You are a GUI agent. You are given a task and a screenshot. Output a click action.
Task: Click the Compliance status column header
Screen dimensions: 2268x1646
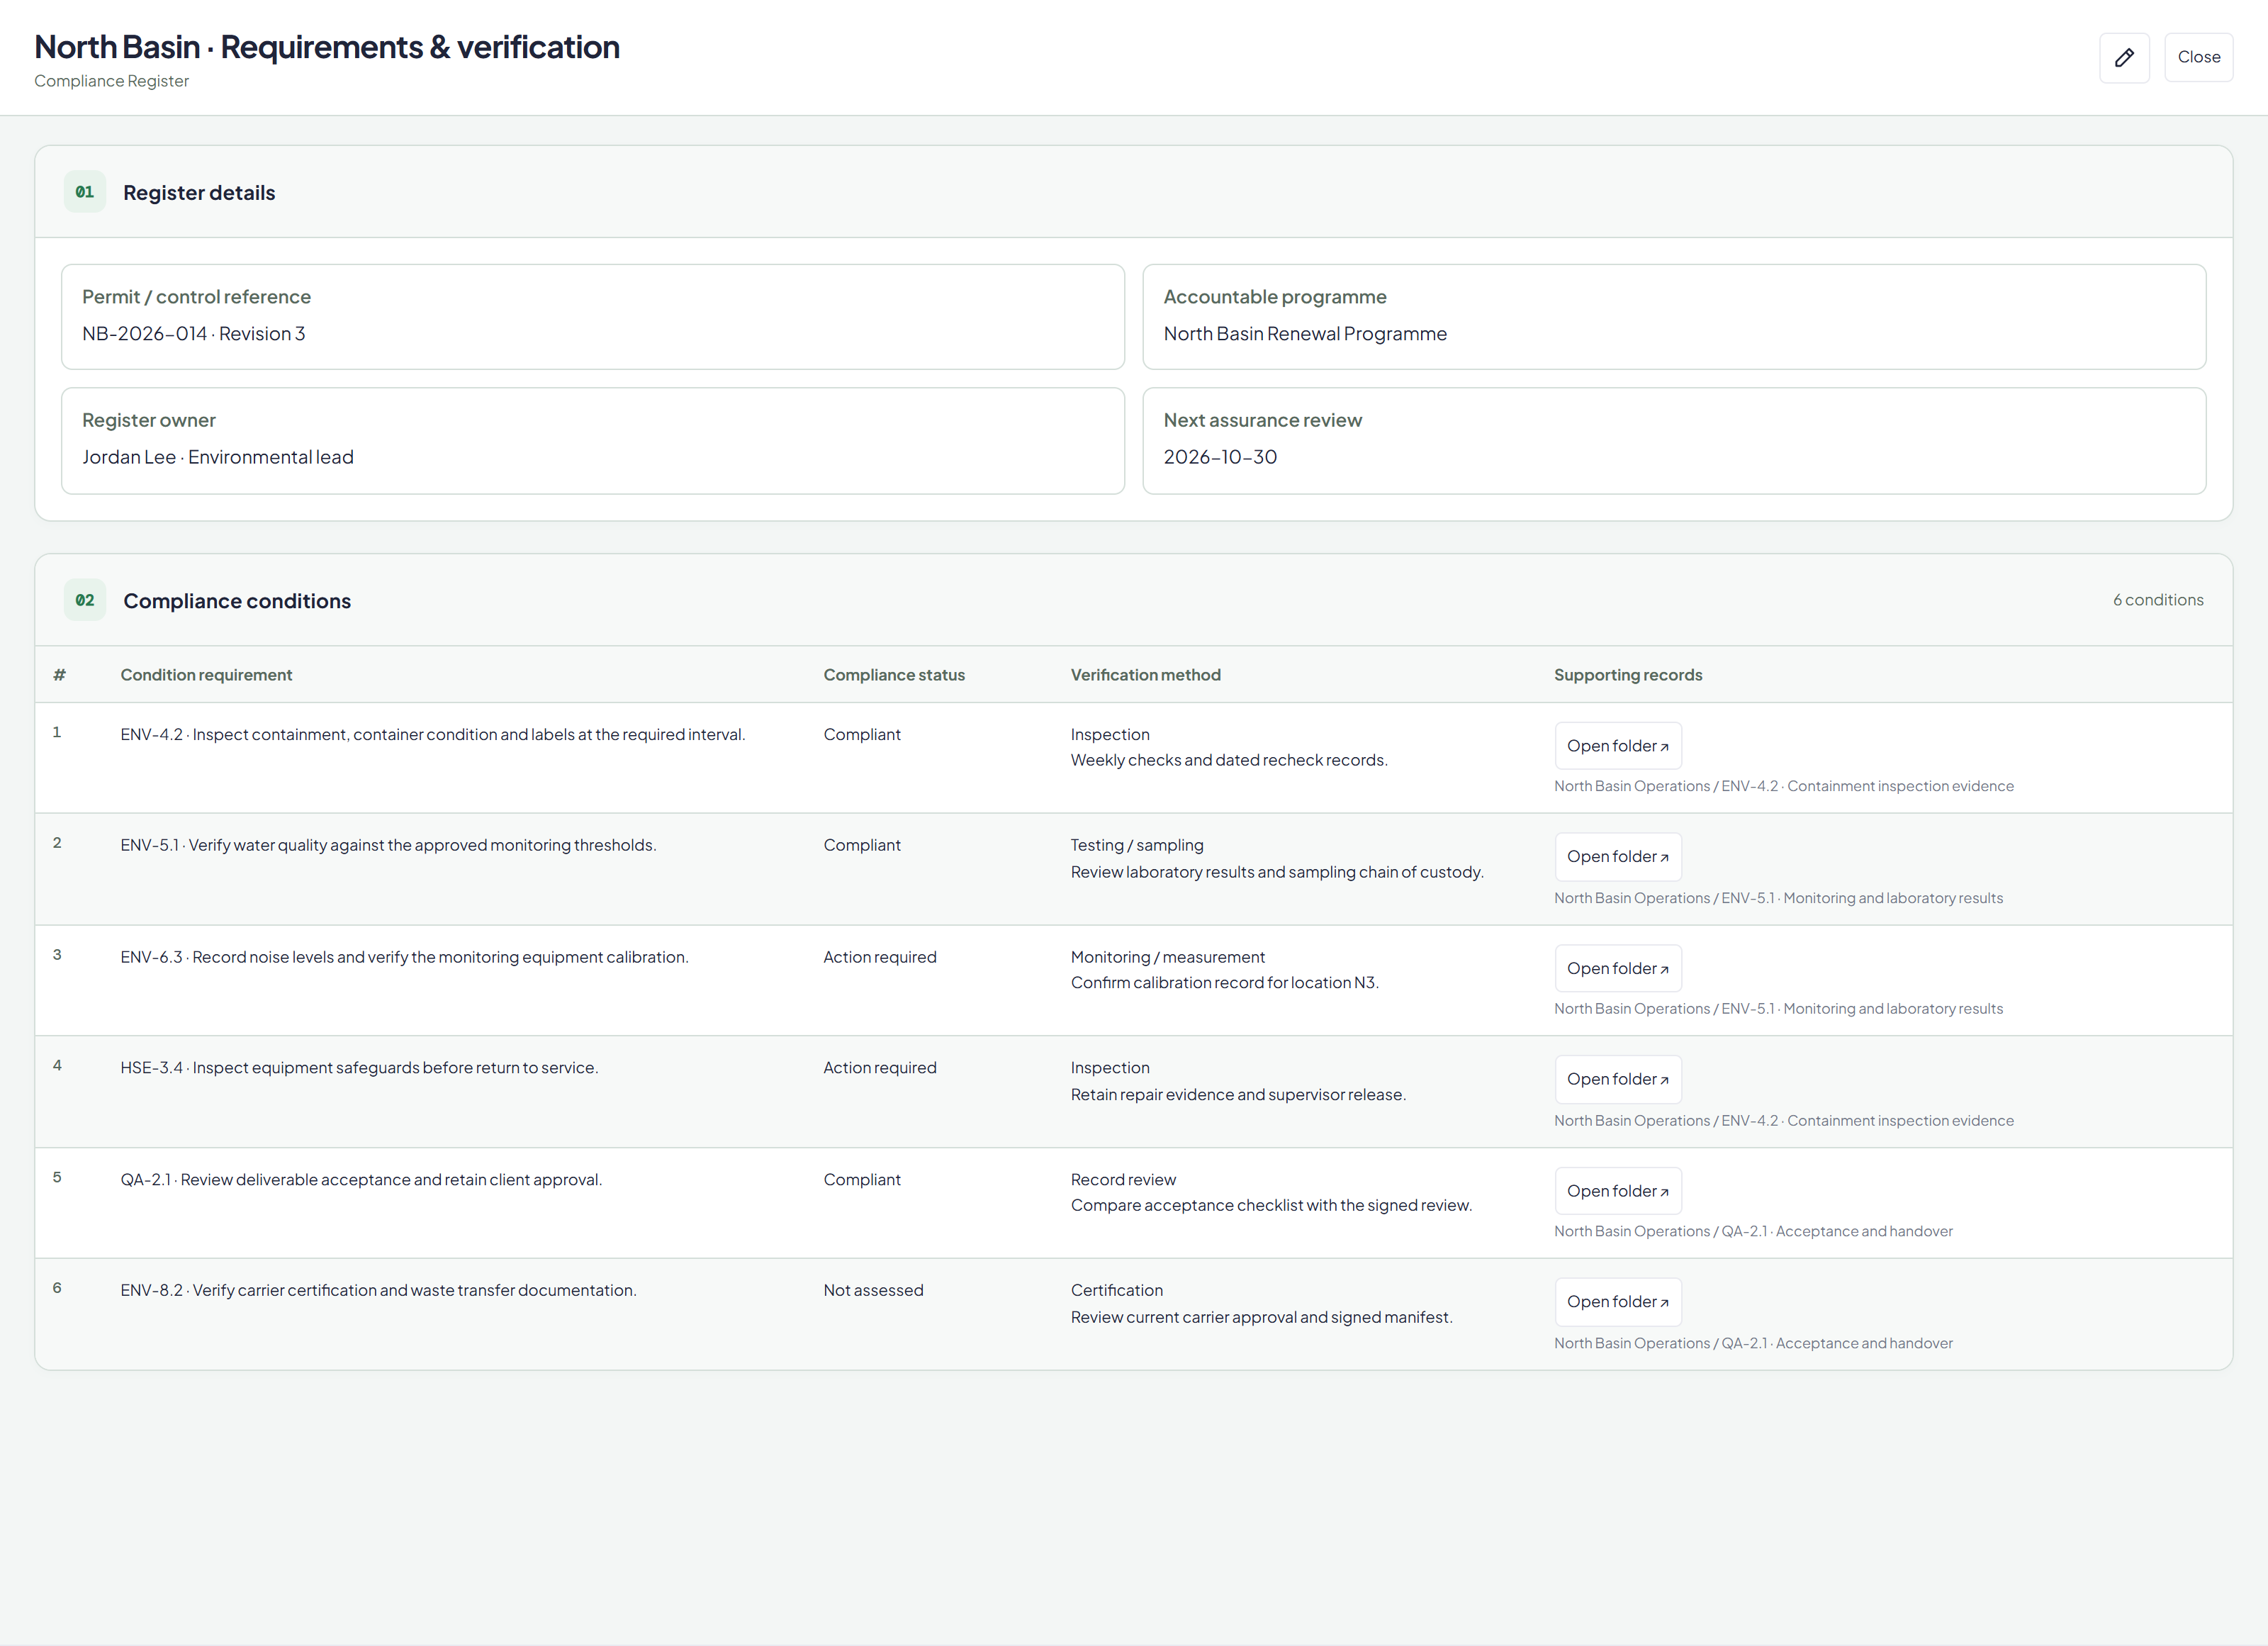894,675
